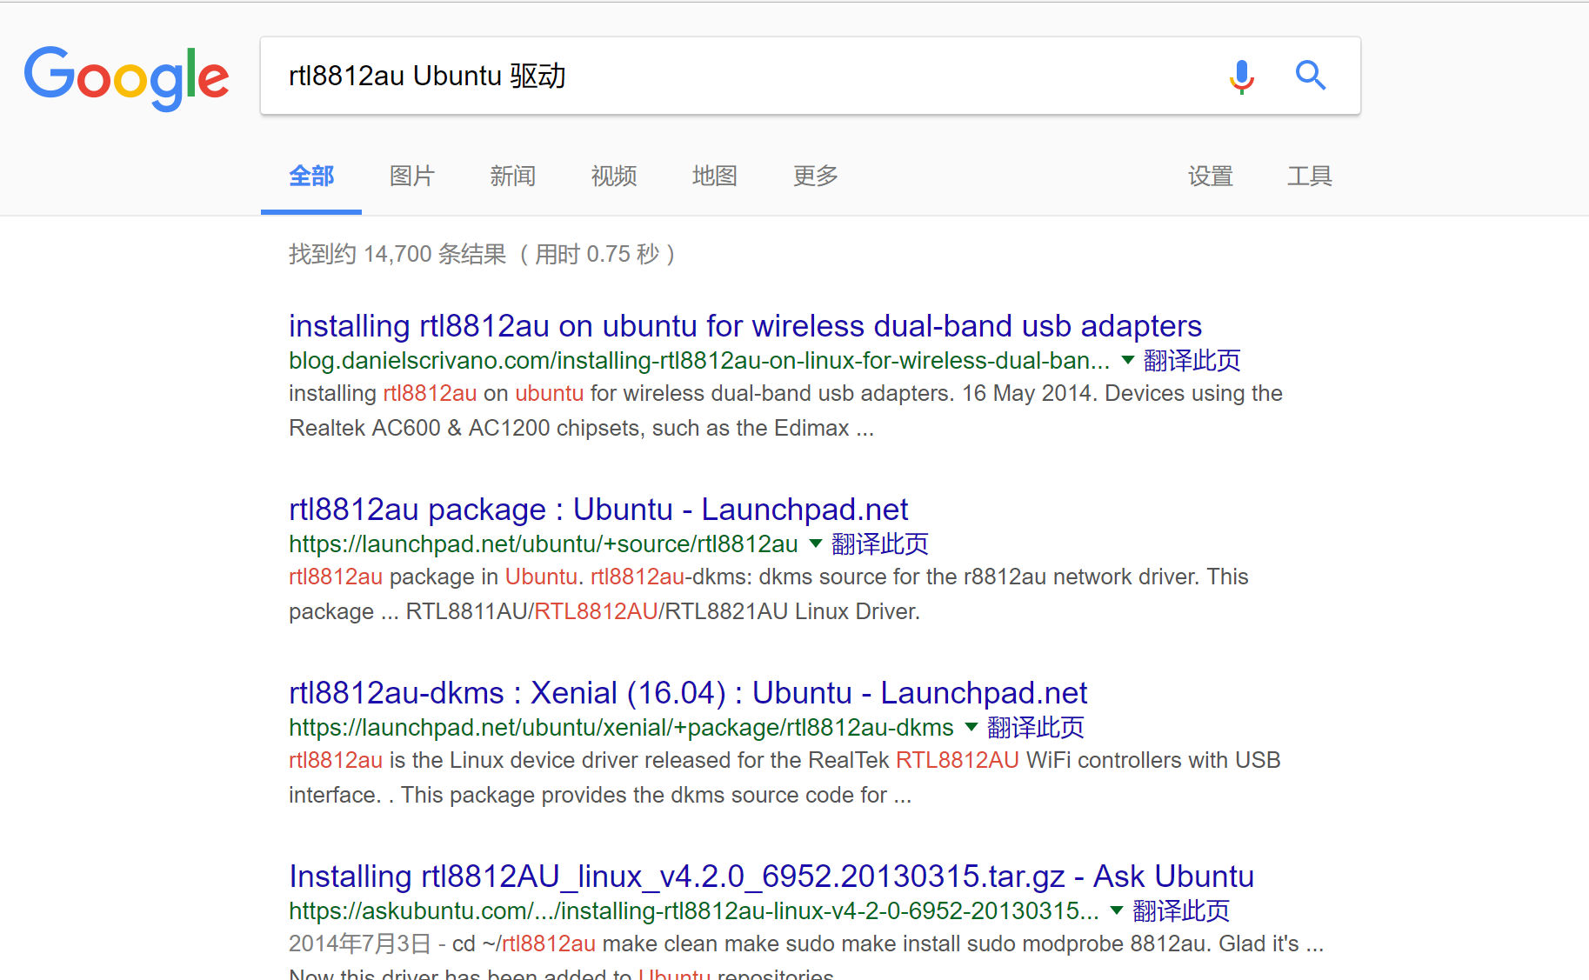Image resolution: width=1589 pixels, height=980 pixels.
Task: Switch to the 图片 tab
Action: [412, 177]
